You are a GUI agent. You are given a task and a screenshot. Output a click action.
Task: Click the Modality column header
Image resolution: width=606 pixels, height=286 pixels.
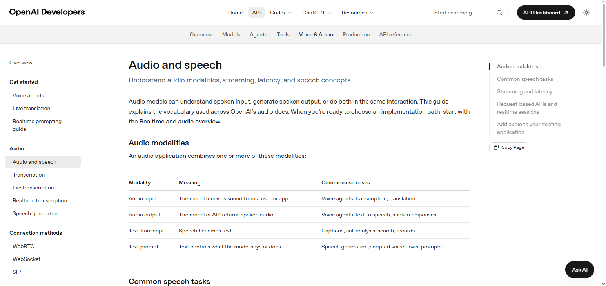(140, 182)
